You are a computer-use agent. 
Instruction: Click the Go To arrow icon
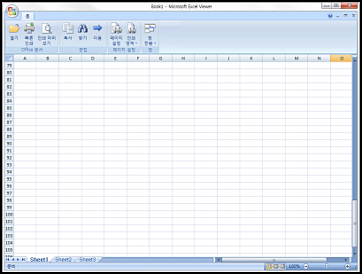[97, 29]
